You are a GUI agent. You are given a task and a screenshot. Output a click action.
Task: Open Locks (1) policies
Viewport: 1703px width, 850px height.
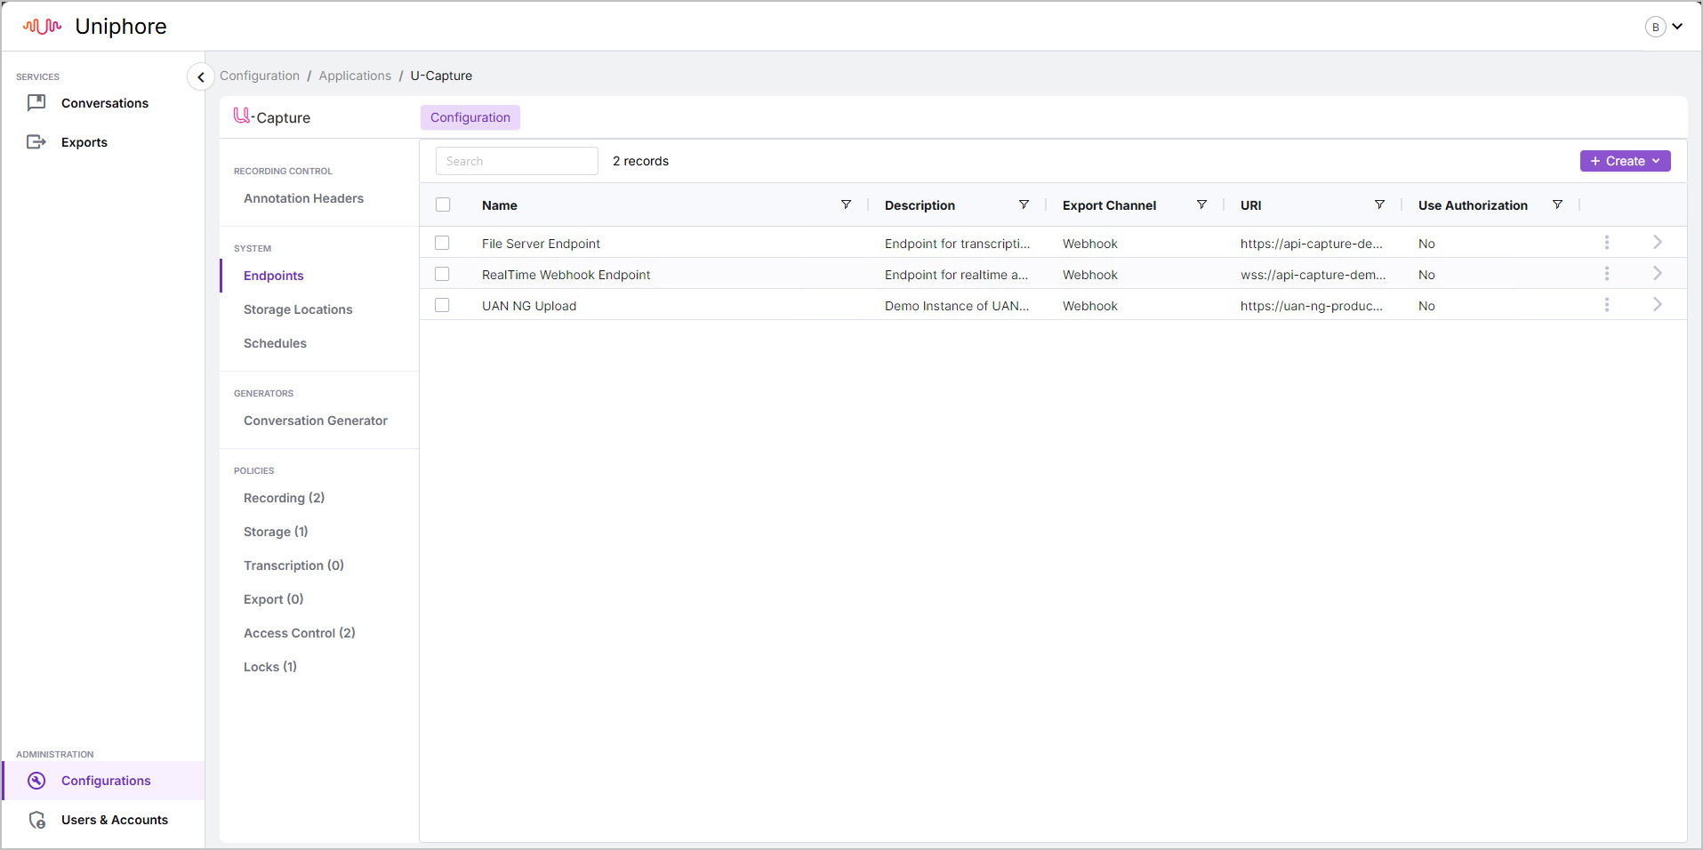pyautogui.click(x=270, y=667)
